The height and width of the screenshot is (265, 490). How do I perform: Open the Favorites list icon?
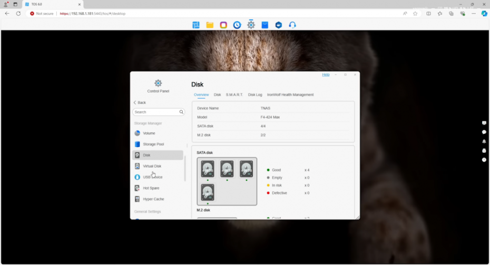(x=440, y=14)
